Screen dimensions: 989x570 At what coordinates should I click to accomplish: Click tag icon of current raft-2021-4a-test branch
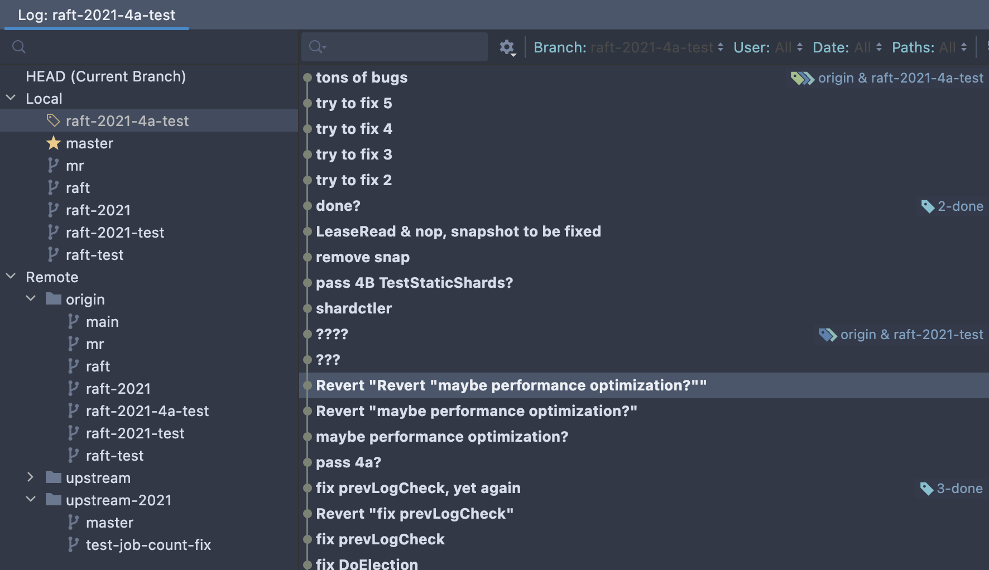53,121
